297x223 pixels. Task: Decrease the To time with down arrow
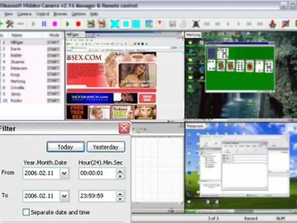(120, 199)
